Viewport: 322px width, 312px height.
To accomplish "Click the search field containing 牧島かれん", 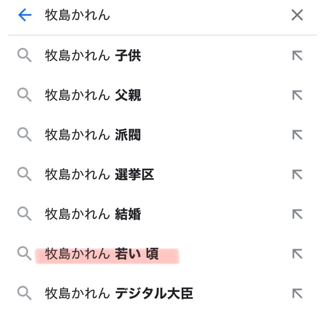I will click(x=157, y=15).
